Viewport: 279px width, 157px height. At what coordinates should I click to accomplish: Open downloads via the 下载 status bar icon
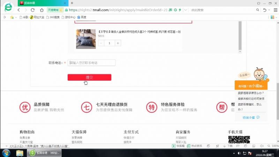click(228, 146)
